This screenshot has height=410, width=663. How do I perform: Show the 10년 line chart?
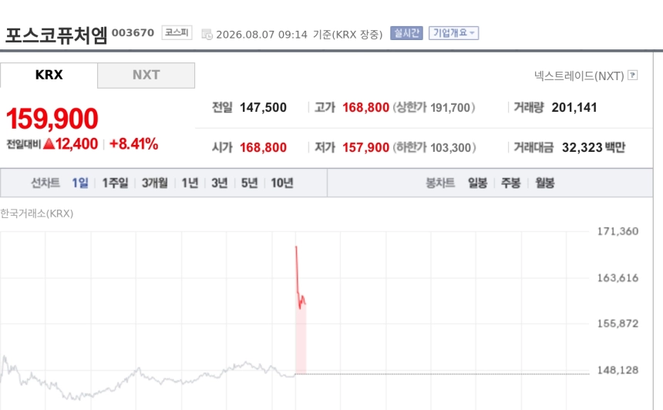click(282, 183)
